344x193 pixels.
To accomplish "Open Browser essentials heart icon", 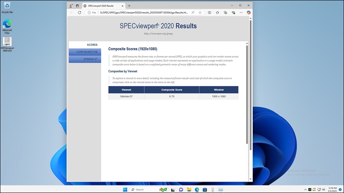I will (233, 12).
